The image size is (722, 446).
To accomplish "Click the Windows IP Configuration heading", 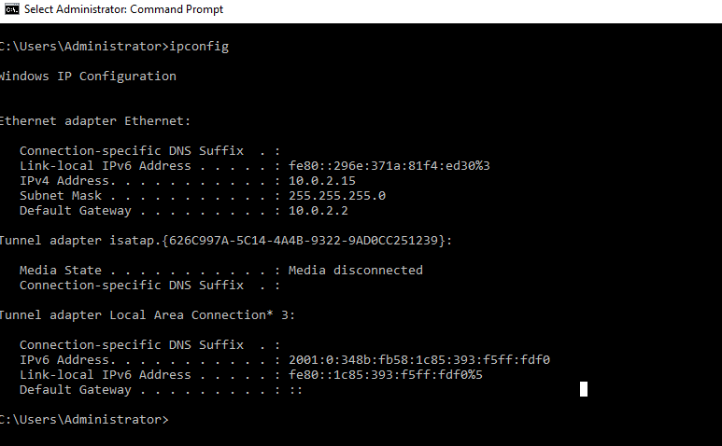I will pyautogui.click(x=88, y=76).
